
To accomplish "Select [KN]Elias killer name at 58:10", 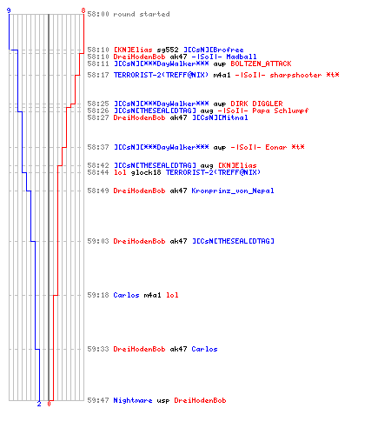I will click(x=133, y=50).
